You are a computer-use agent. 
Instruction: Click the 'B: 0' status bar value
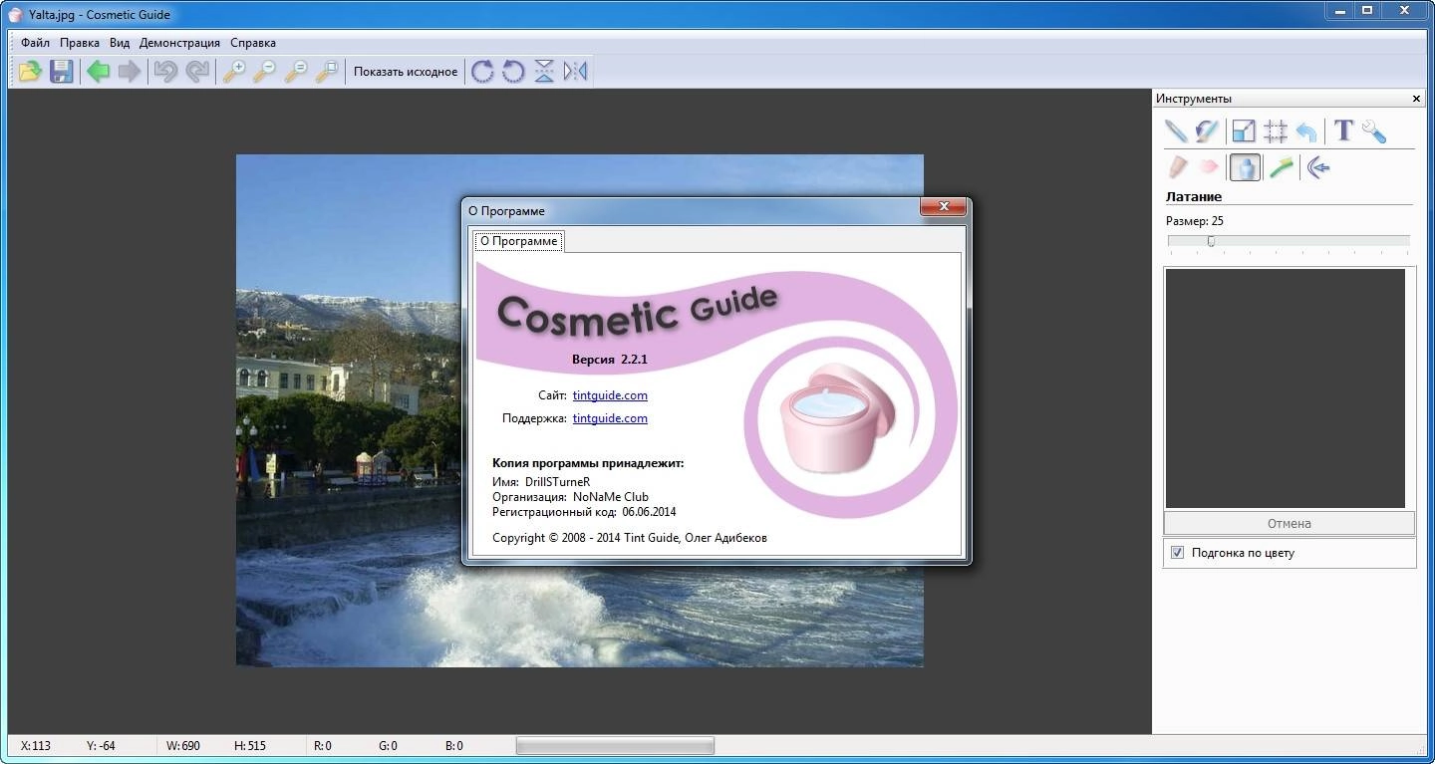(x=453, y=745)
